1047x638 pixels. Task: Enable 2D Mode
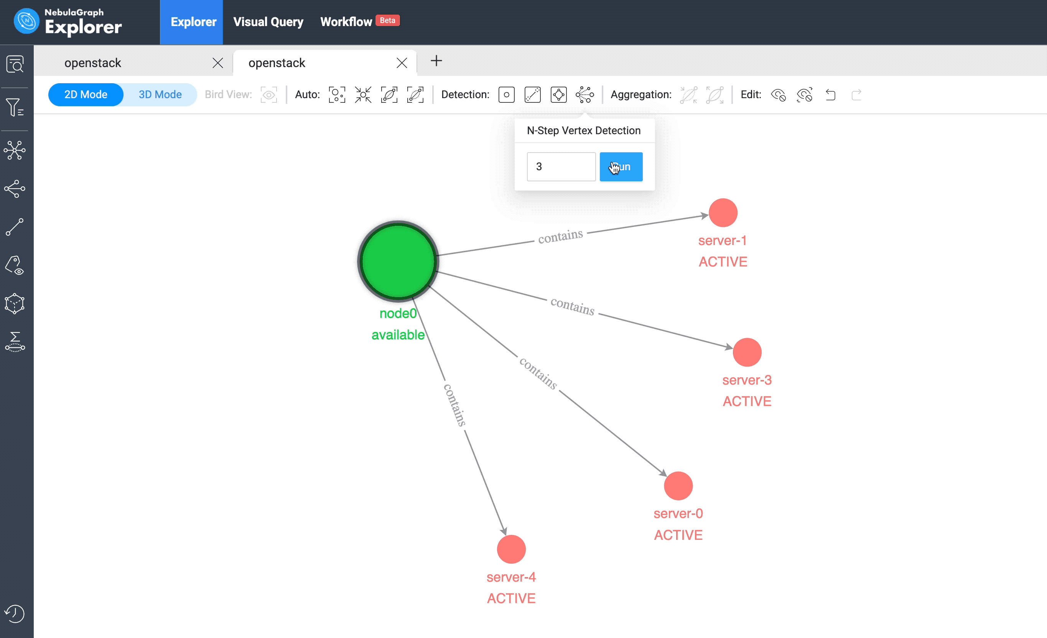pyautogui.click(x=86, y=94)
